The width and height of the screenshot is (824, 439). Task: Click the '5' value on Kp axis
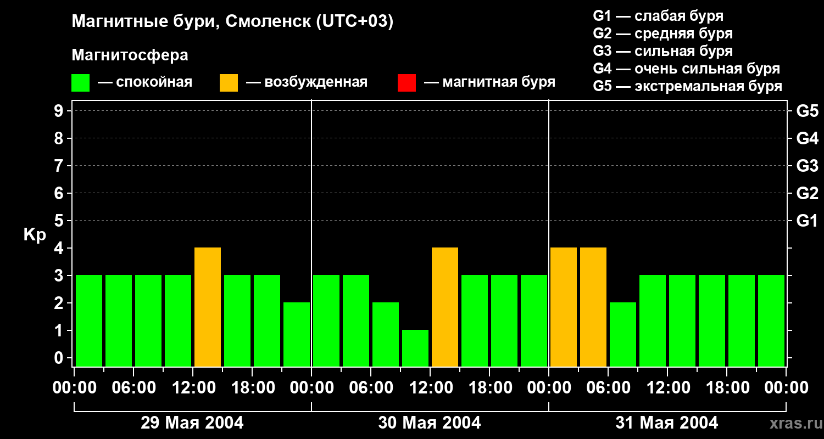point(60,221)
